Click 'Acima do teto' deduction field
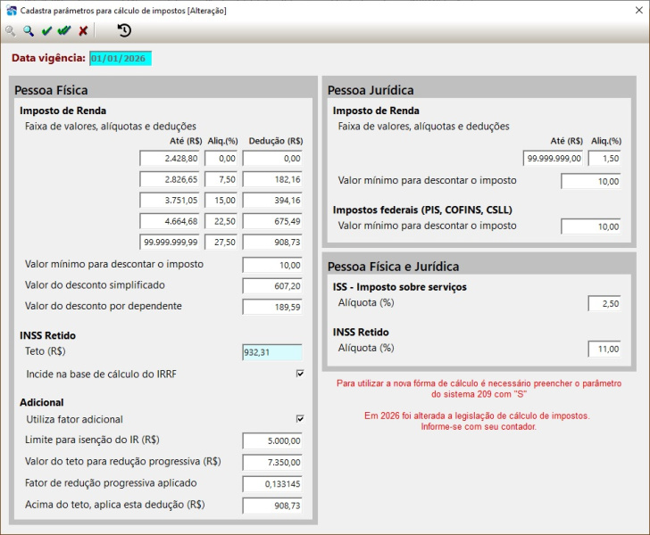Image resolution: width=650 pixels, height=535 pixels. (x=272, y=506)
